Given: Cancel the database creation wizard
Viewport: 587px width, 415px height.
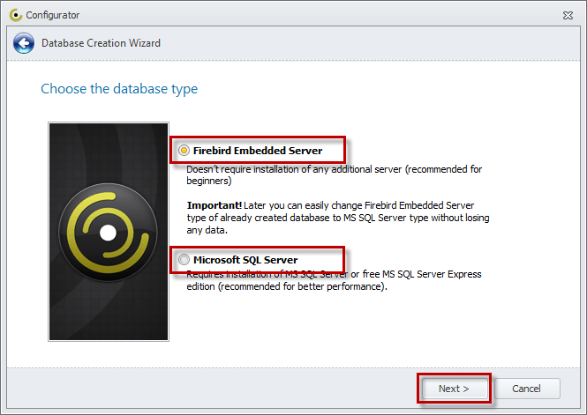Looking at the screenshot, I should point(527,389).
